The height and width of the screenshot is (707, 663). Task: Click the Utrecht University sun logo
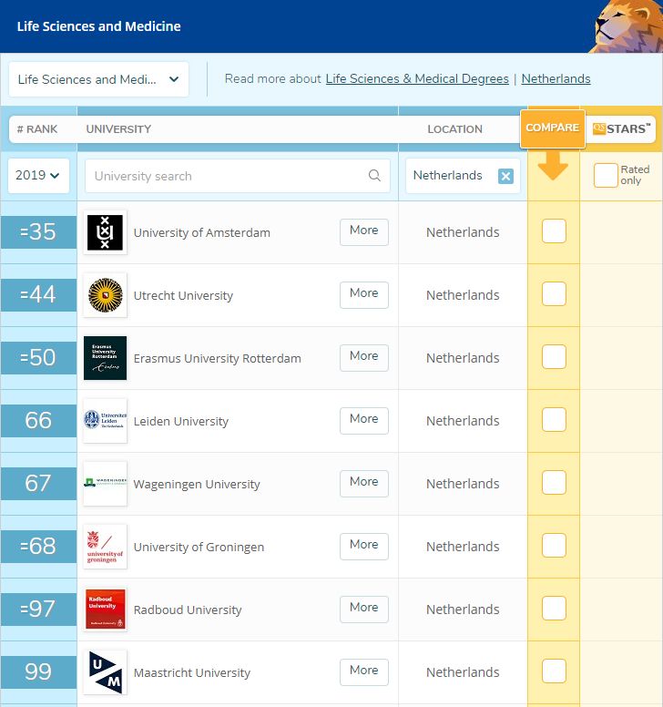coord(105,295)
